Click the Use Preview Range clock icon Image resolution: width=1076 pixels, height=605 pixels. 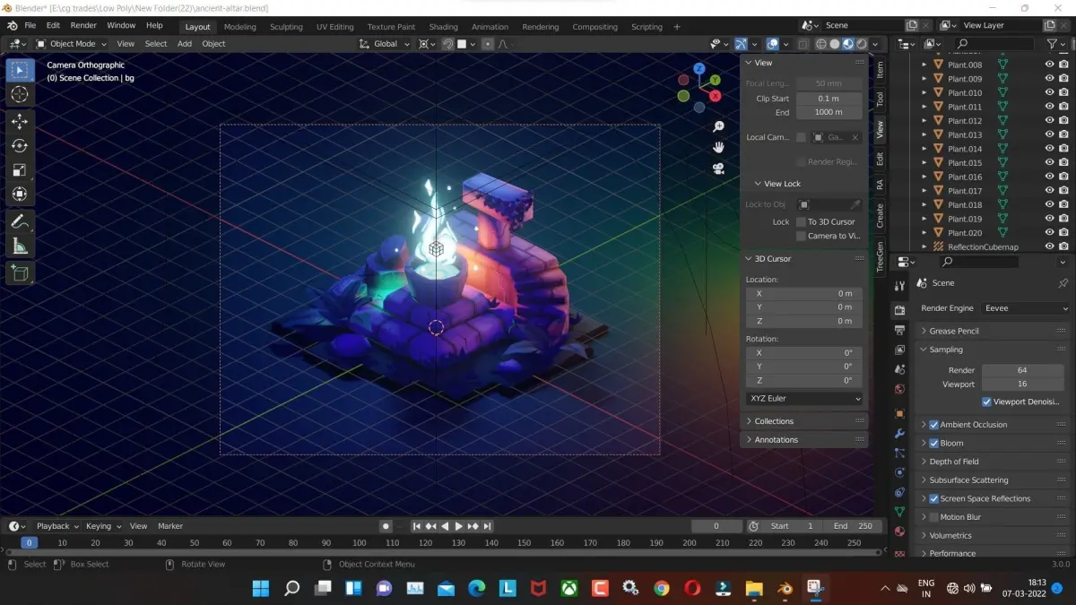(753, 526)
